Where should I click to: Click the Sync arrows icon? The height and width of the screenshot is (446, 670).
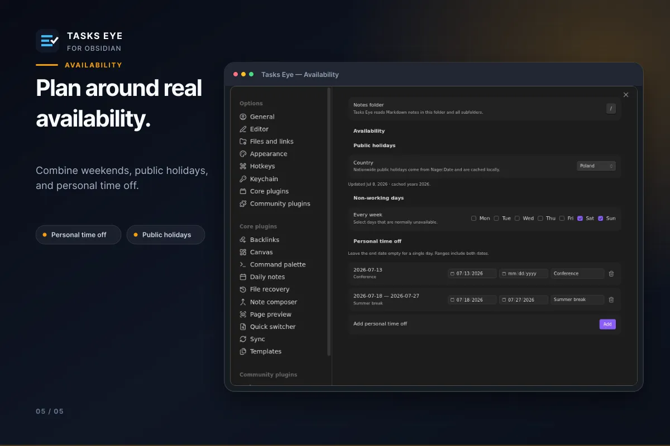coord(243,339)
